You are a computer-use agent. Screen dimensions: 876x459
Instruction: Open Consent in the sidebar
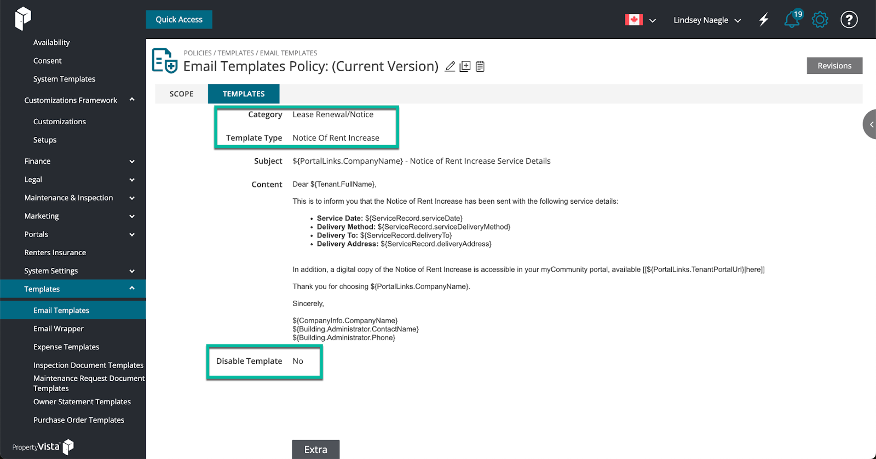coord(48,61)
